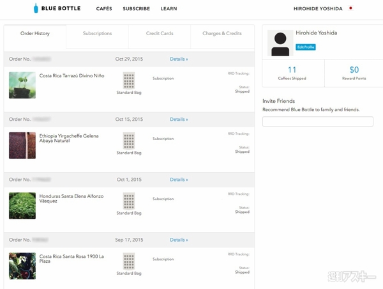The image size is (383, 289).
Task: Expand Details for Oct 29, 2015 order
Action: click(x=179, y=59)
